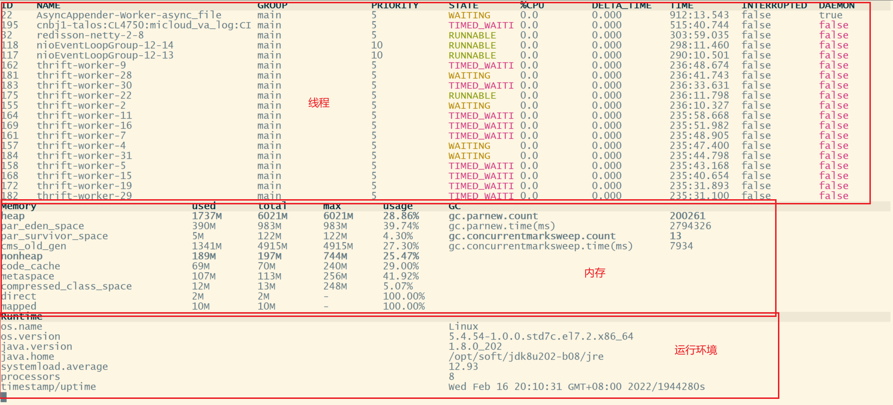
Task: Click thrift-worker-7 thread name
Action: click(x=81, y=136)
